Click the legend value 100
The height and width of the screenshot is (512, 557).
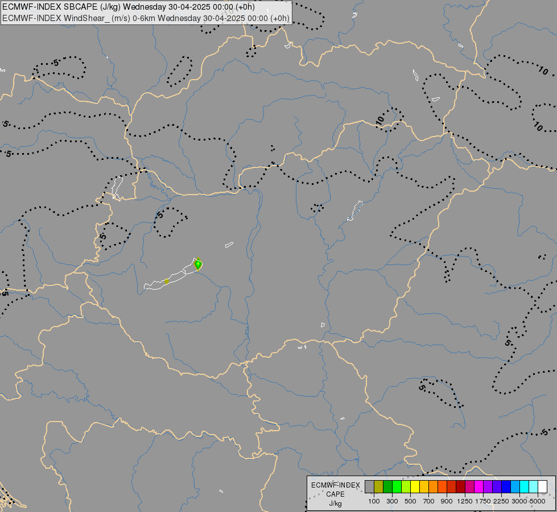point(374,501)
